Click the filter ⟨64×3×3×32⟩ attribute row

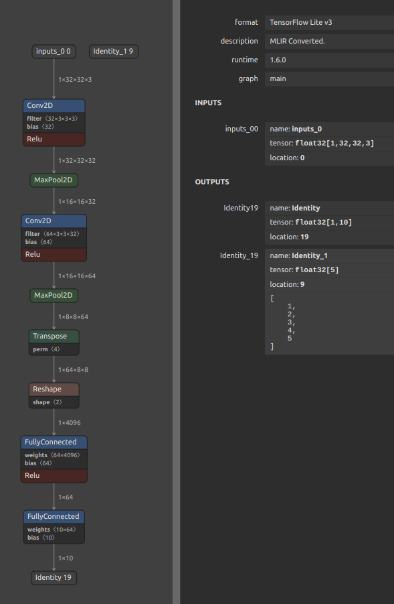pyautogui.click(x=54, y=234)
